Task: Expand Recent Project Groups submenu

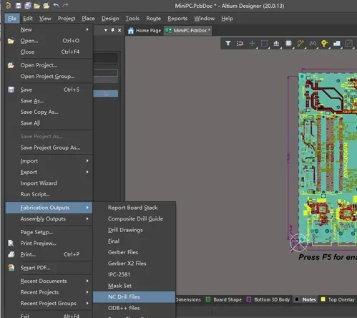Action: point(87,303)
